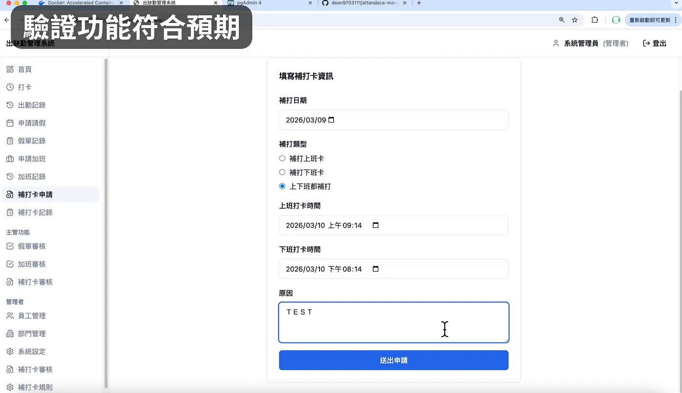Select 補打下班卡 radio option
Viewport: 682px width, 393px height.
coord(282,172)
